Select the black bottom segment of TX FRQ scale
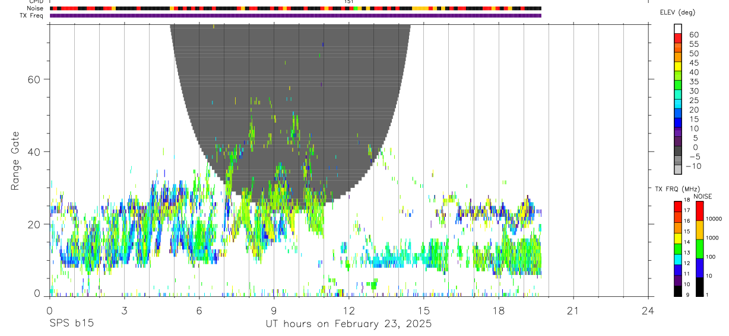Screen dimensions: 729x336 point(677,290)
